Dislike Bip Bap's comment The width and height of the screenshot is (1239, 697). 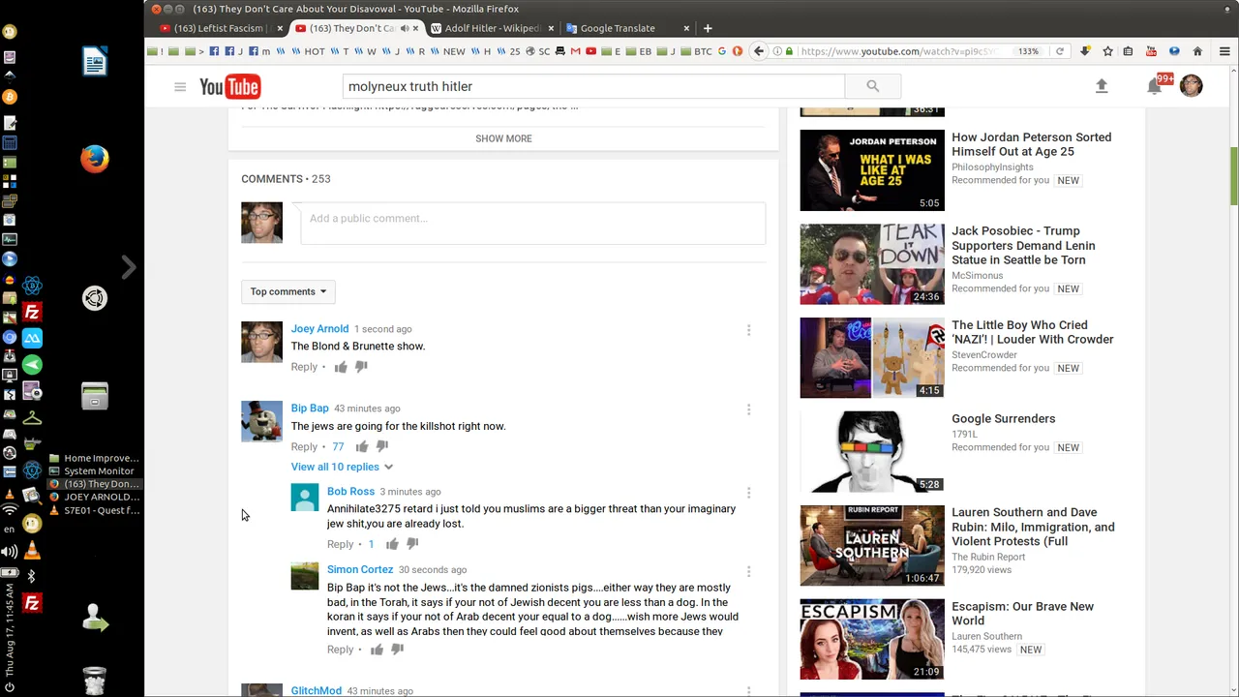(x=382, y=446)
